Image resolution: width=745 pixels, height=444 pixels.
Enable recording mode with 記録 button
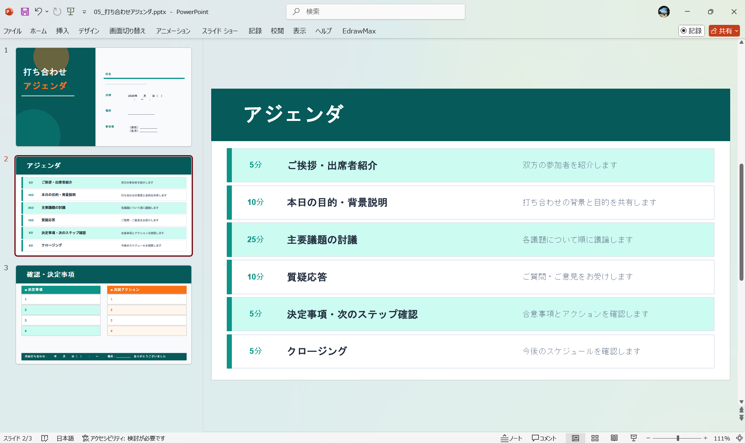[x=691, y=31]
